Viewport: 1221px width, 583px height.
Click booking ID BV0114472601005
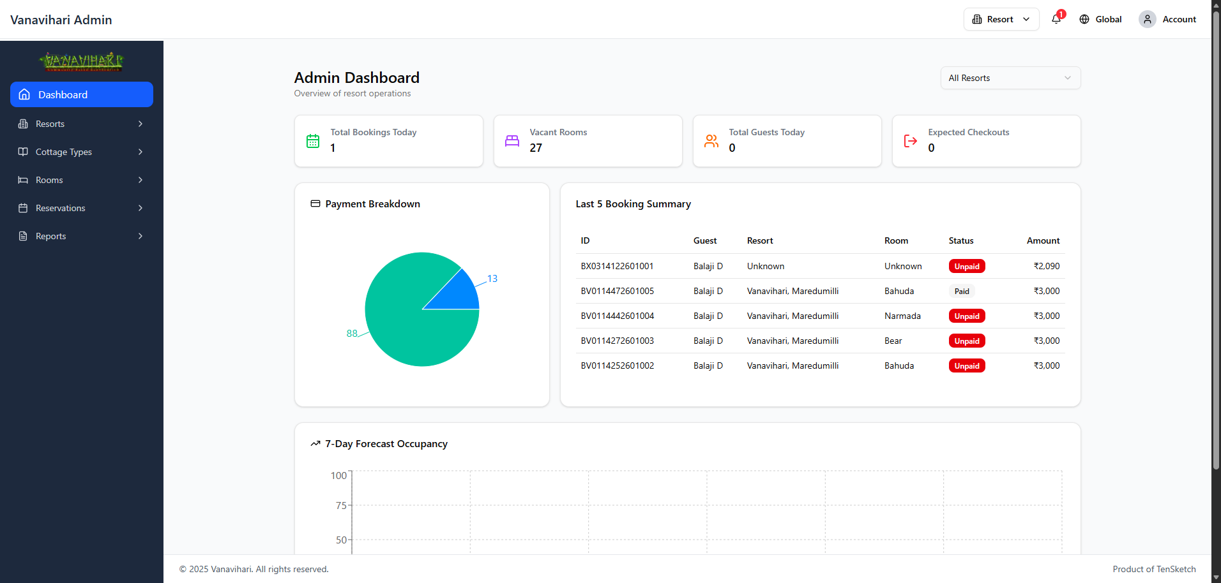tap(617, 291)
